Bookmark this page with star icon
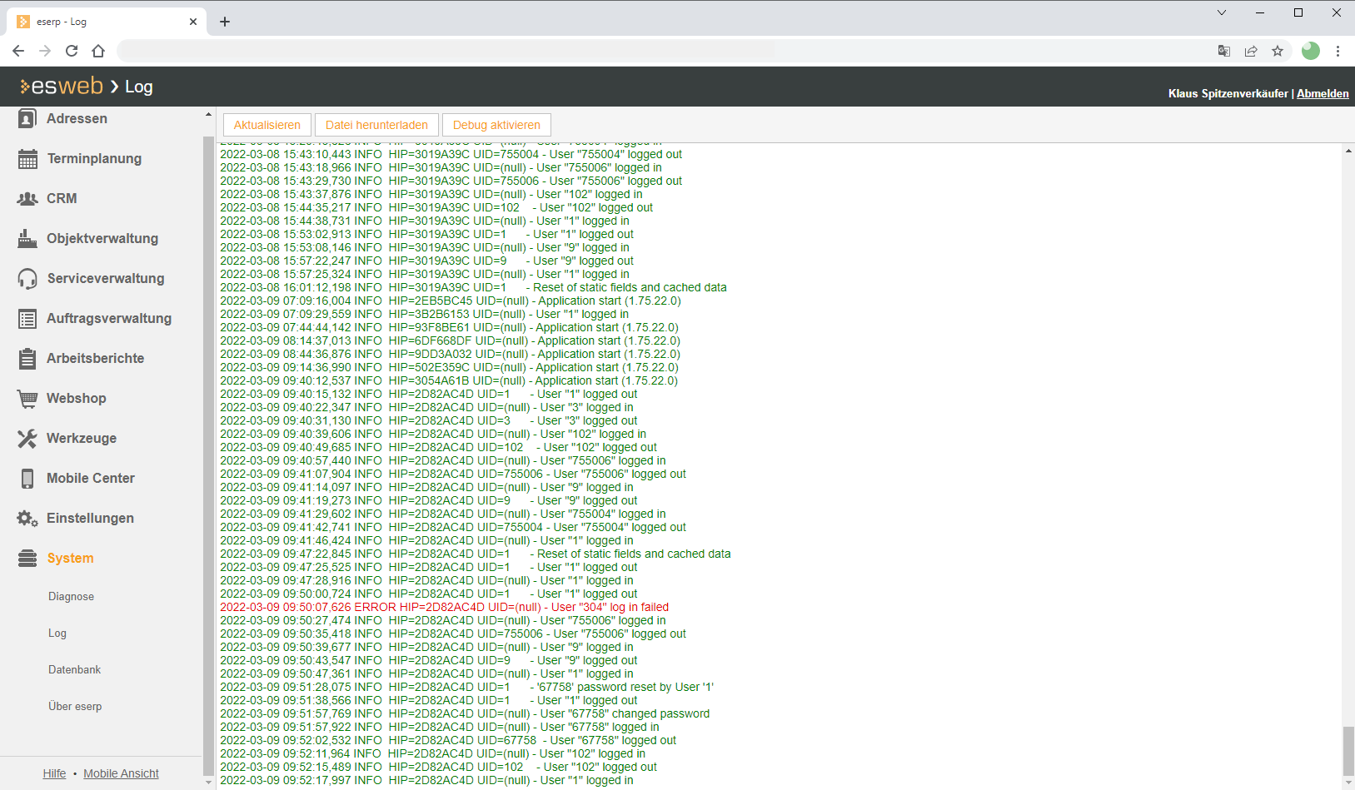The height and width of the screenshot is (790, 1355). (x=1278, y=51)
